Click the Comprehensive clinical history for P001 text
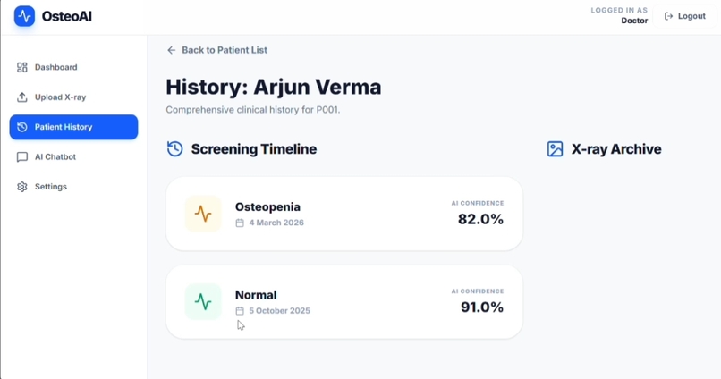Viewport: 721px width, 379px height. pos(253,110)
